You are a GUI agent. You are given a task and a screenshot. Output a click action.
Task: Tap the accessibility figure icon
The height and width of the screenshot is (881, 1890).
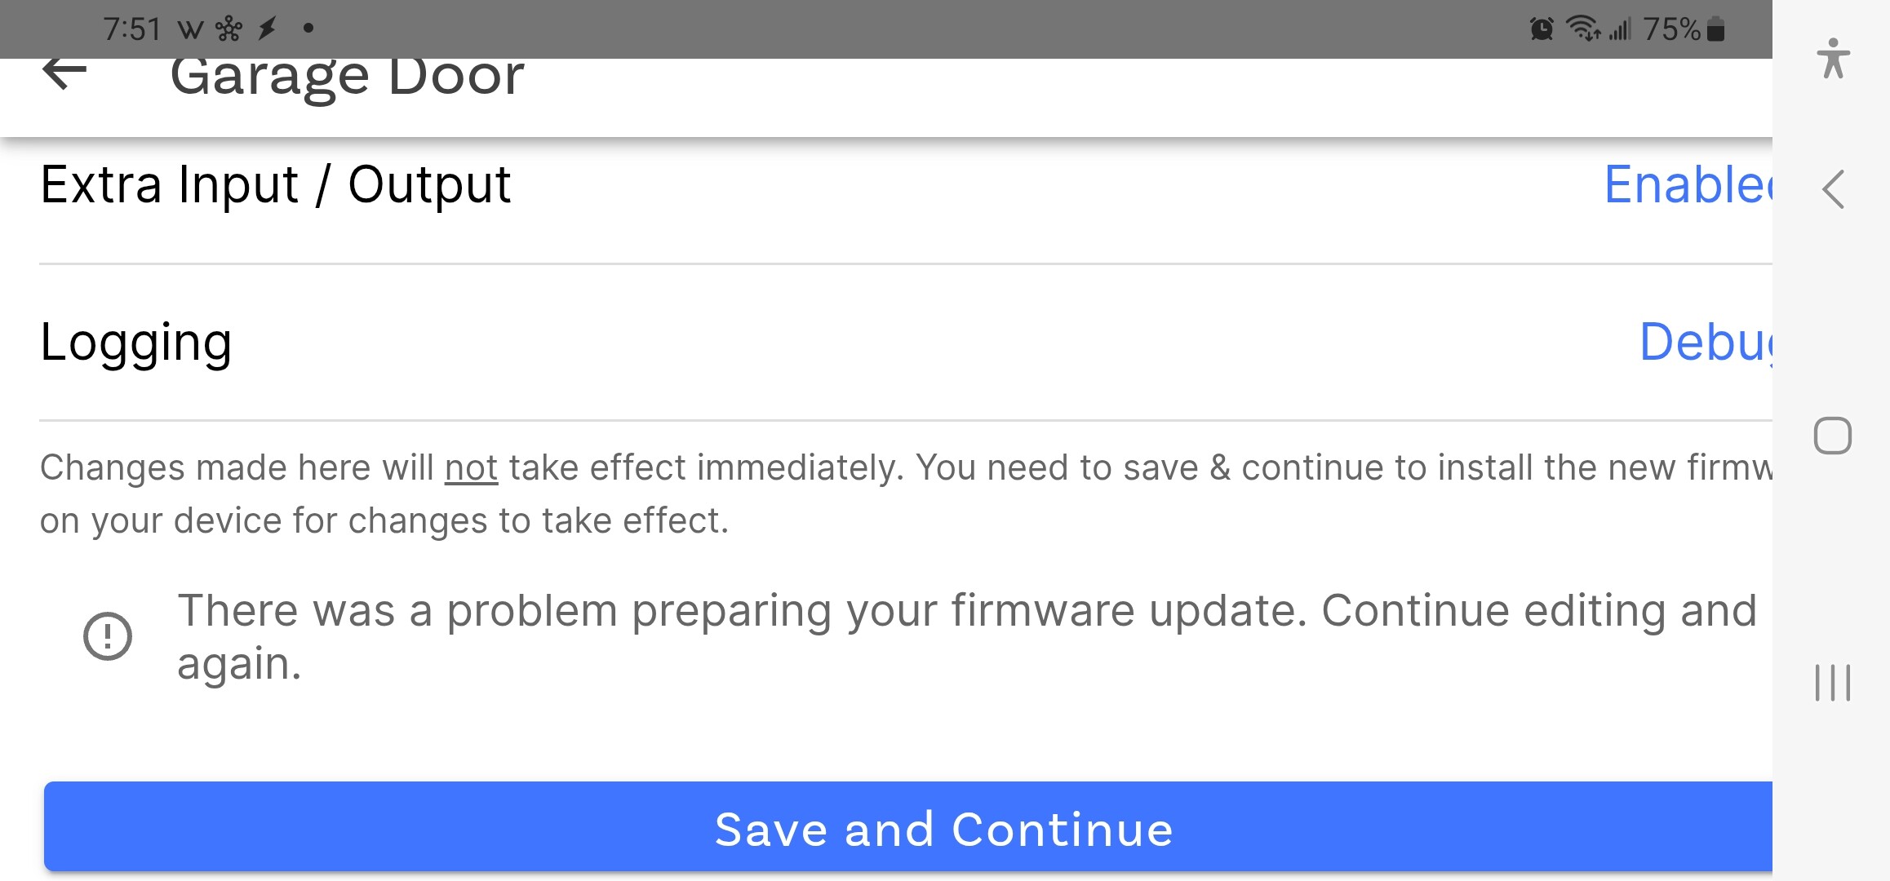(x=1833, y=59)
